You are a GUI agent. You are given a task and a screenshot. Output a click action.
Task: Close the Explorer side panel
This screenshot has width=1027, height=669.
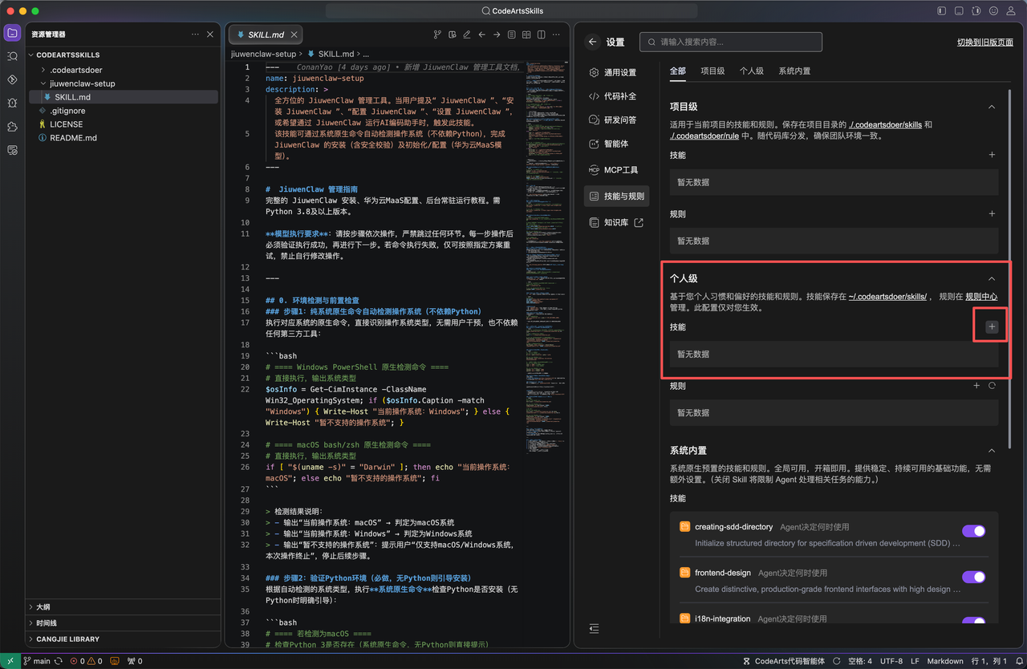[x=210, y=34]
